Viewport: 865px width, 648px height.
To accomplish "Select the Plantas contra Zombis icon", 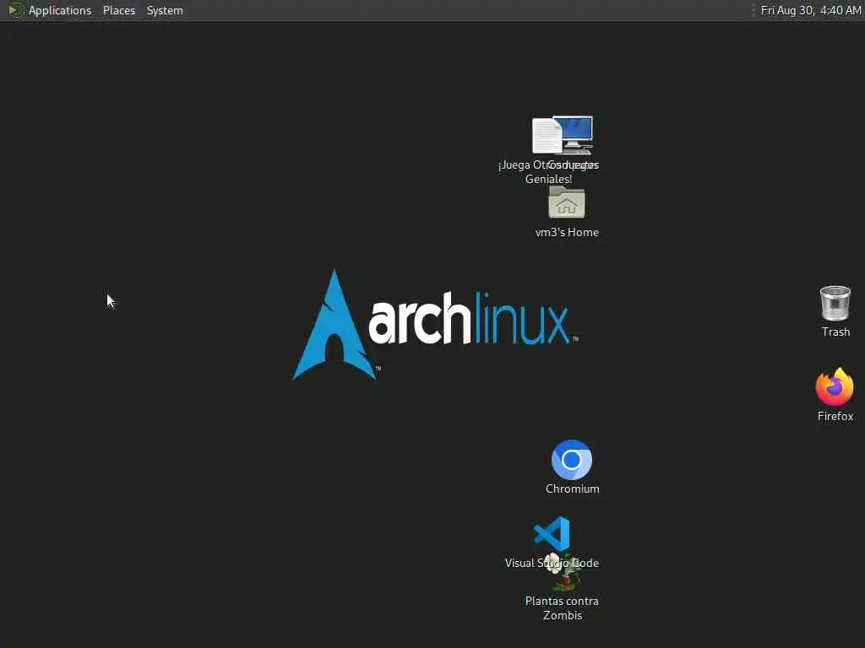I will coord(563,572).
